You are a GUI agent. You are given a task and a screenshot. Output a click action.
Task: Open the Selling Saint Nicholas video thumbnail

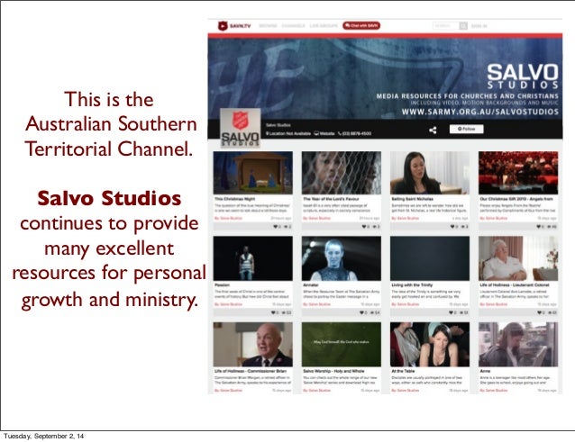429,173
